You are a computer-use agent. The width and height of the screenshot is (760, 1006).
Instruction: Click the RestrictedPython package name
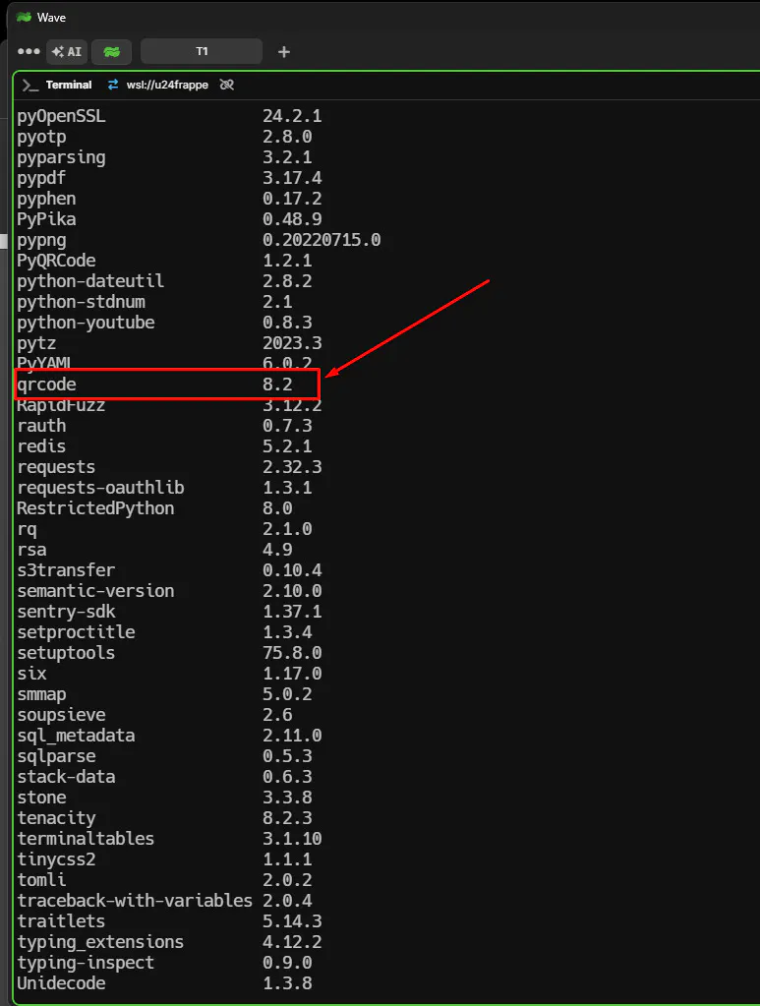[95, 508]
